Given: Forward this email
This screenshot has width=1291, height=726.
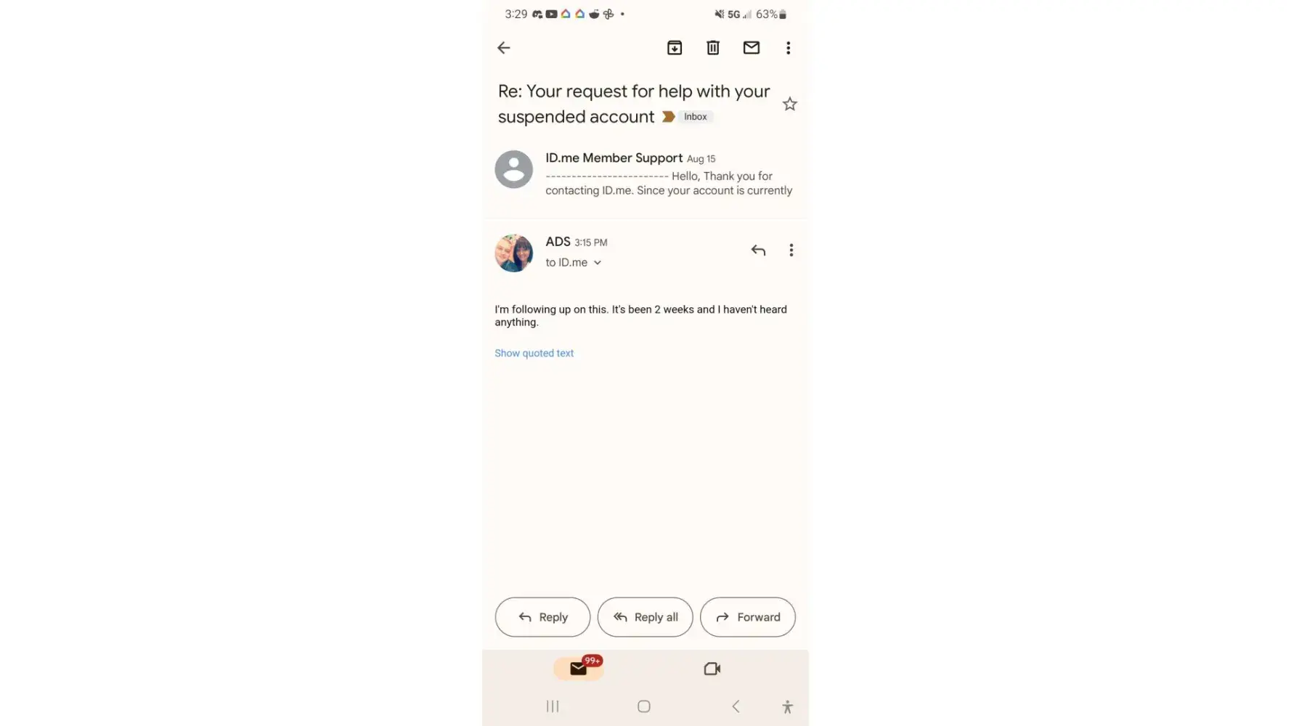Looking at the screenshot, I should 748,617.
